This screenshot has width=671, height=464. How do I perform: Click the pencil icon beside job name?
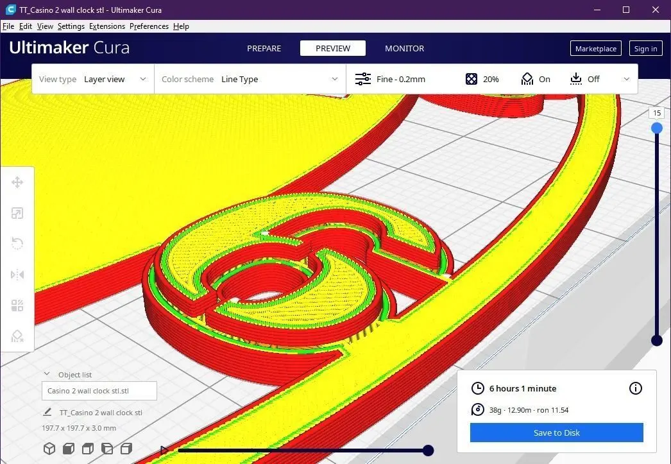coord(47,412)
